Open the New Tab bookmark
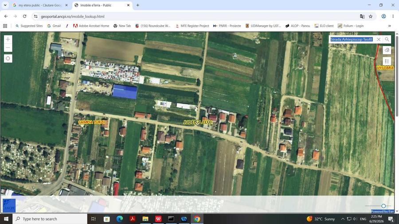 [122, 26]
